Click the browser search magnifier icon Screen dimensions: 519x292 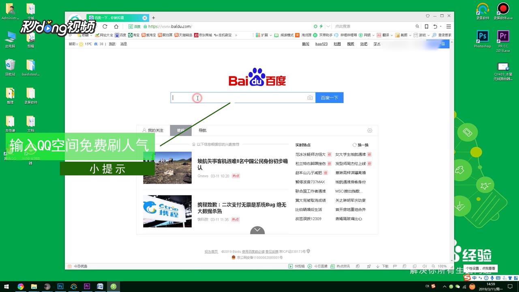pyautogui.click(x=417, y=26)
